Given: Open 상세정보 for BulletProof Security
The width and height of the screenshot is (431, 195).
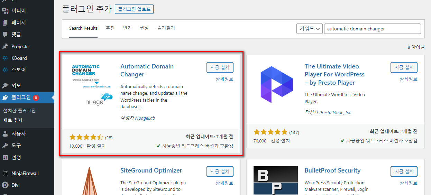Looking at the screenshot, I should tap(409, 183).
